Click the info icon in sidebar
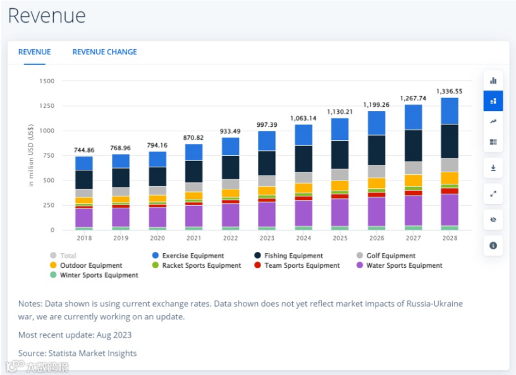 493,245
